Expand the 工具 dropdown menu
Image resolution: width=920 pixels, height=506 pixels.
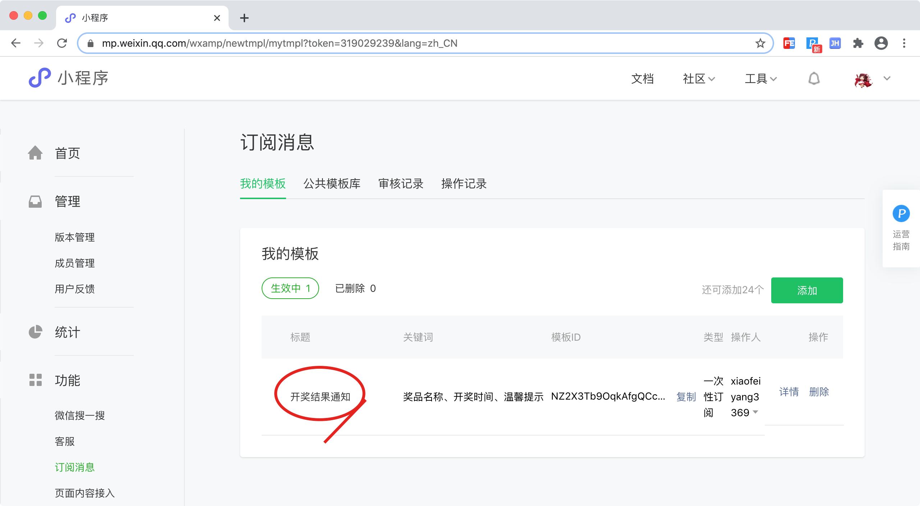[x=760, y=79]
